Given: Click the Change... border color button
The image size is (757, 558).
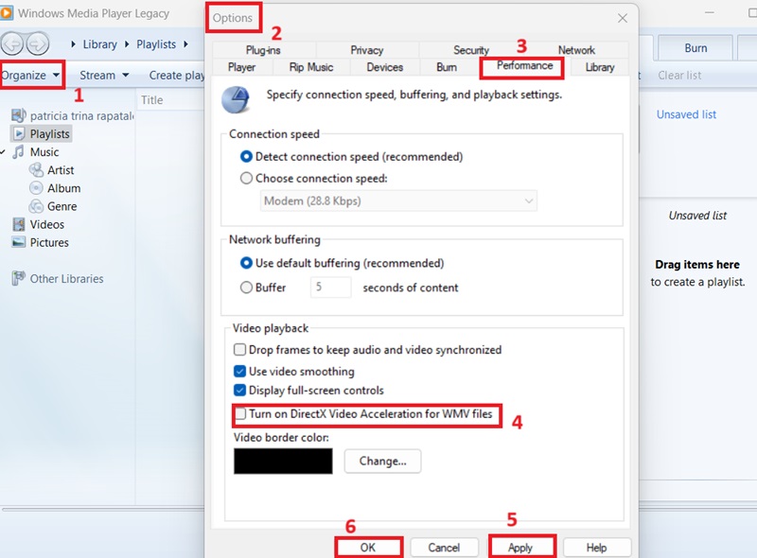Looking at the screenshot, I should coord(382,461).
